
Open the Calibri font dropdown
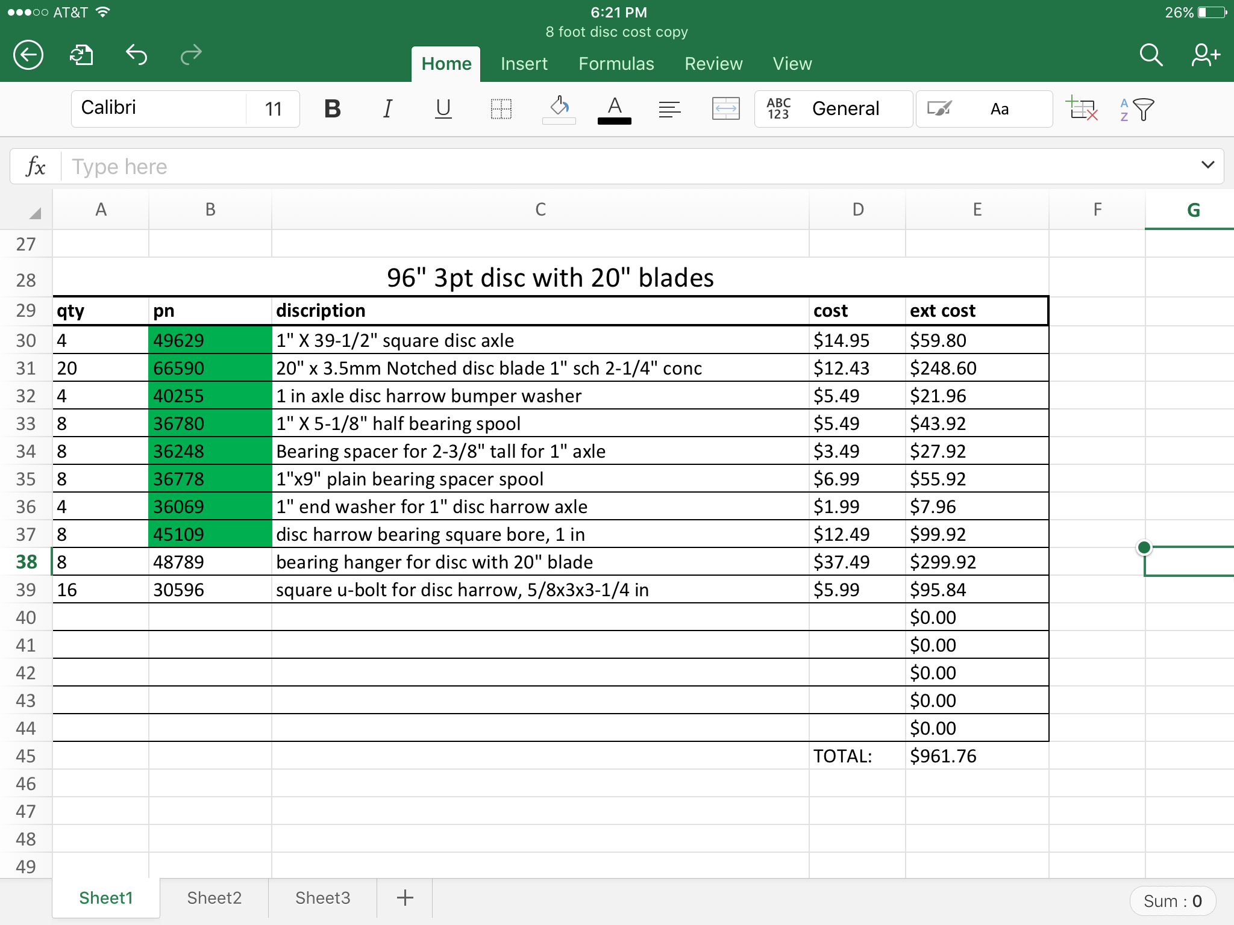(x=160, y=108)
